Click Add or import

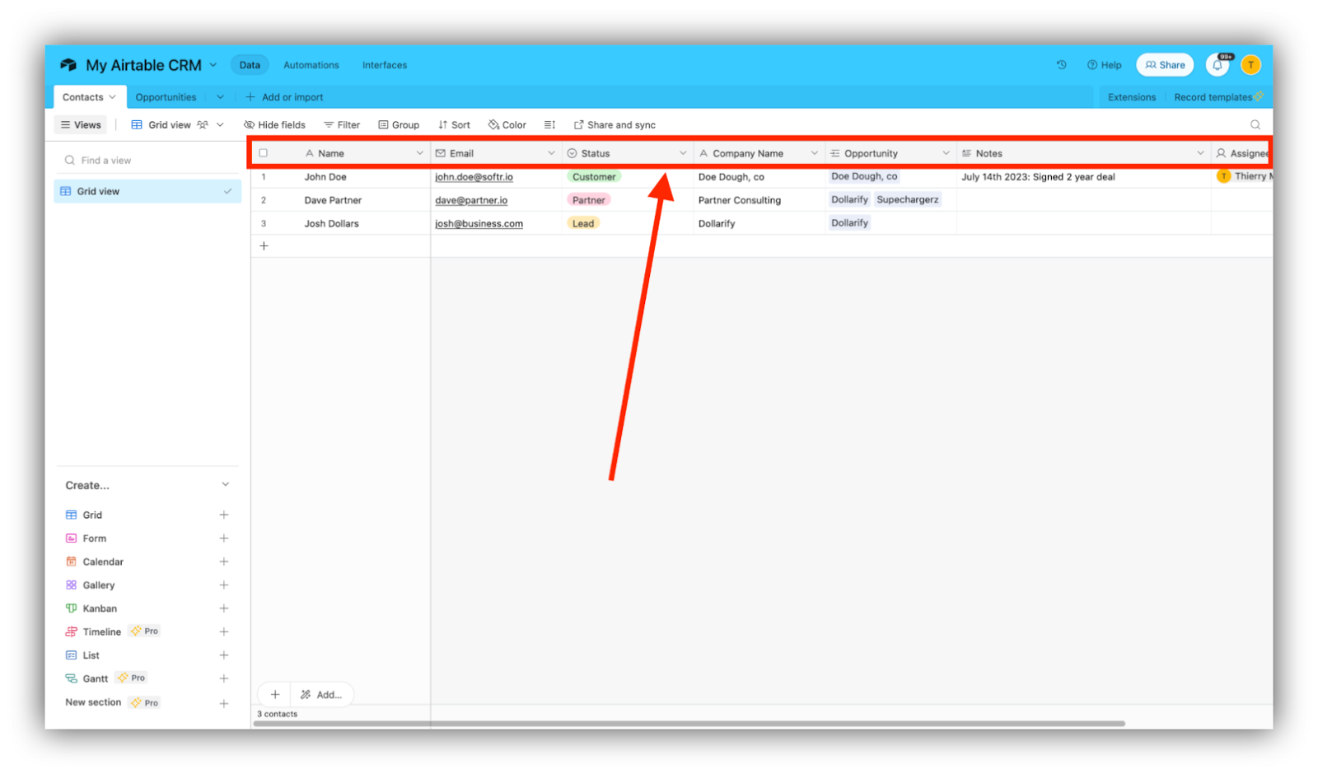click(x=284, y=97)
